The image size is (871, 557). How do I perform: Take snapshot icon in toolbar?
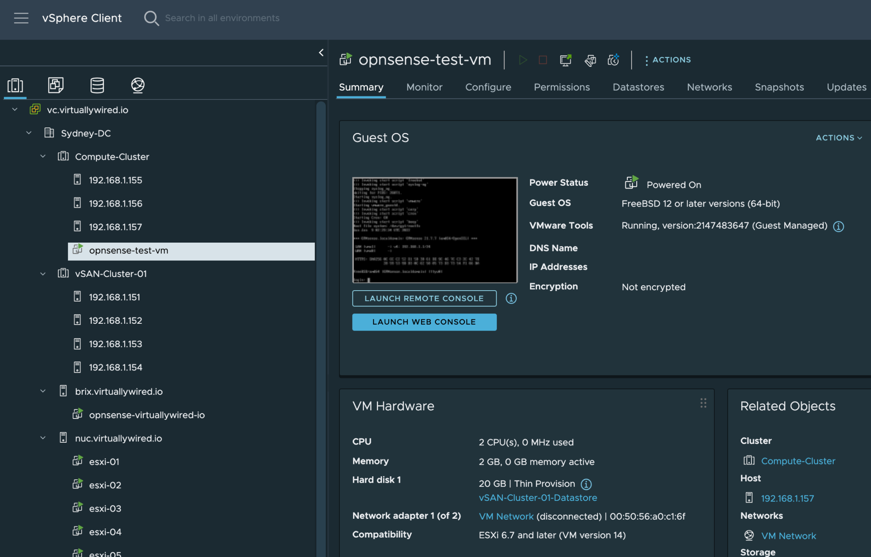click(x=613, y=60)
